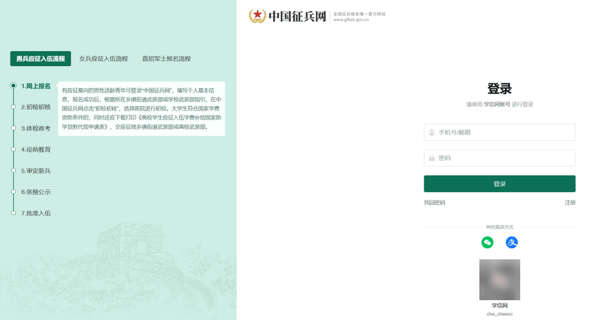
Task: View step 7.批准入伍 details
Action: [35, 213]
